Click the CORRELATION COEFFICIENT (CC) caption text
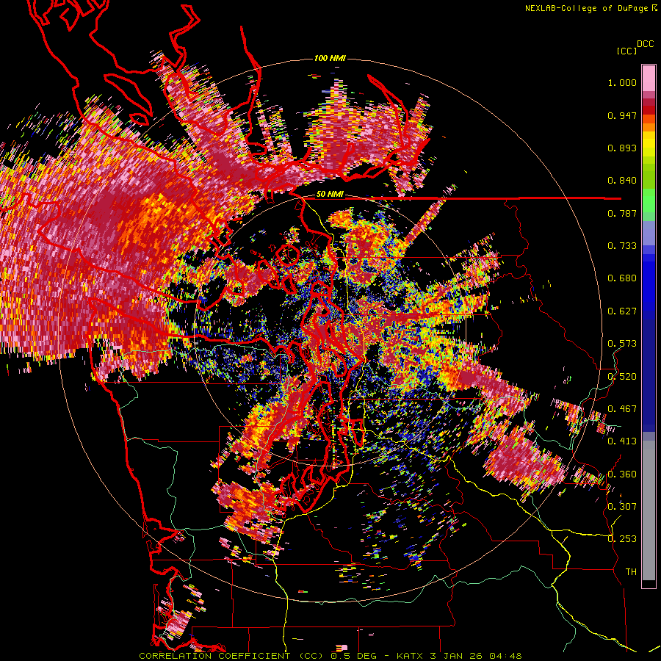 click(231, 656)
